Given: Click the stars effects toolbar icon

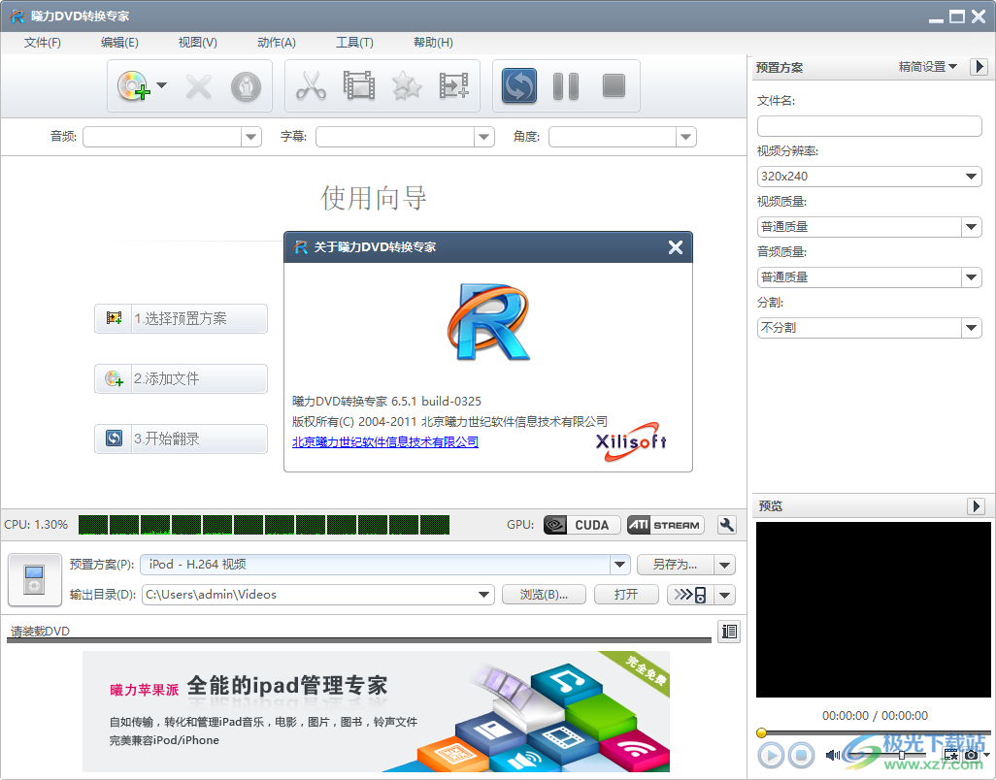Looking at the screenshot, I should point(407,85).
